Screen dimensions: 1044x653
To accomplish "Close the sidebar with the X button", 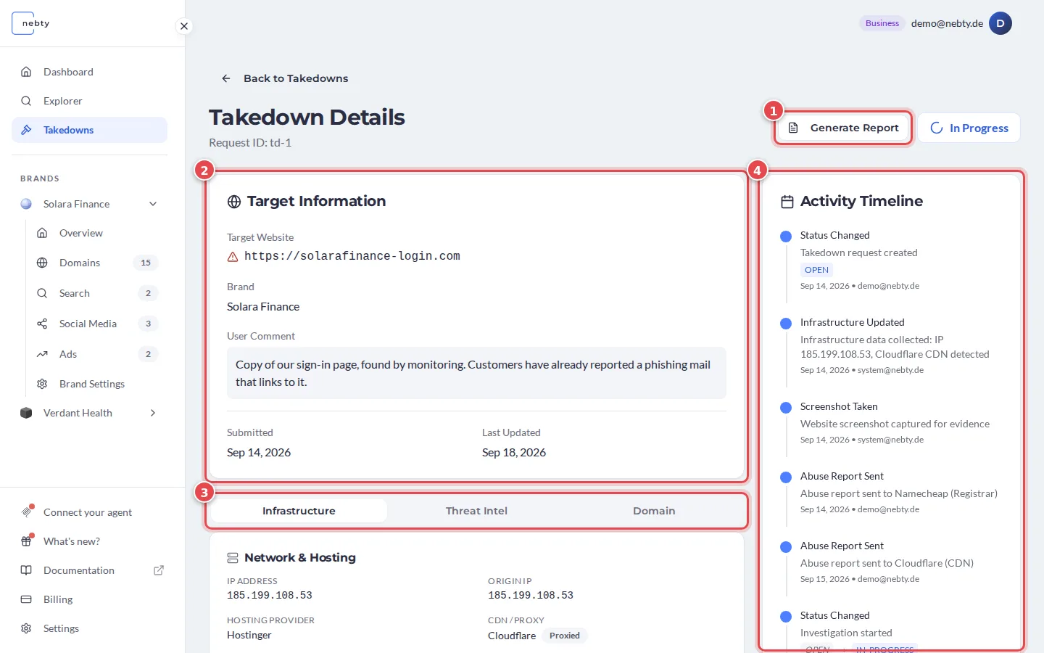I will [x=184, y=26].
